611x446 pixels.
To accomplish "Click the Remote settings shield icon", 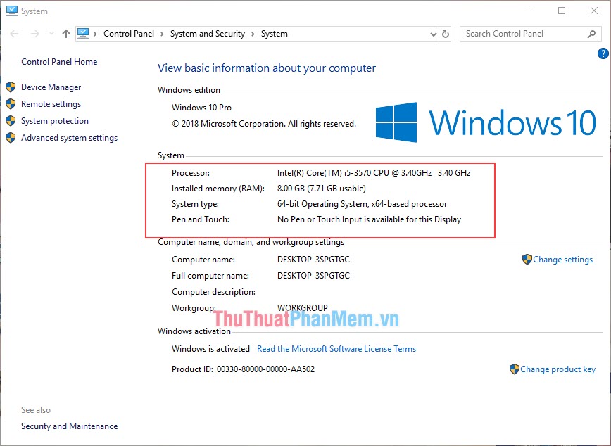I will click(x=11, y=104).
